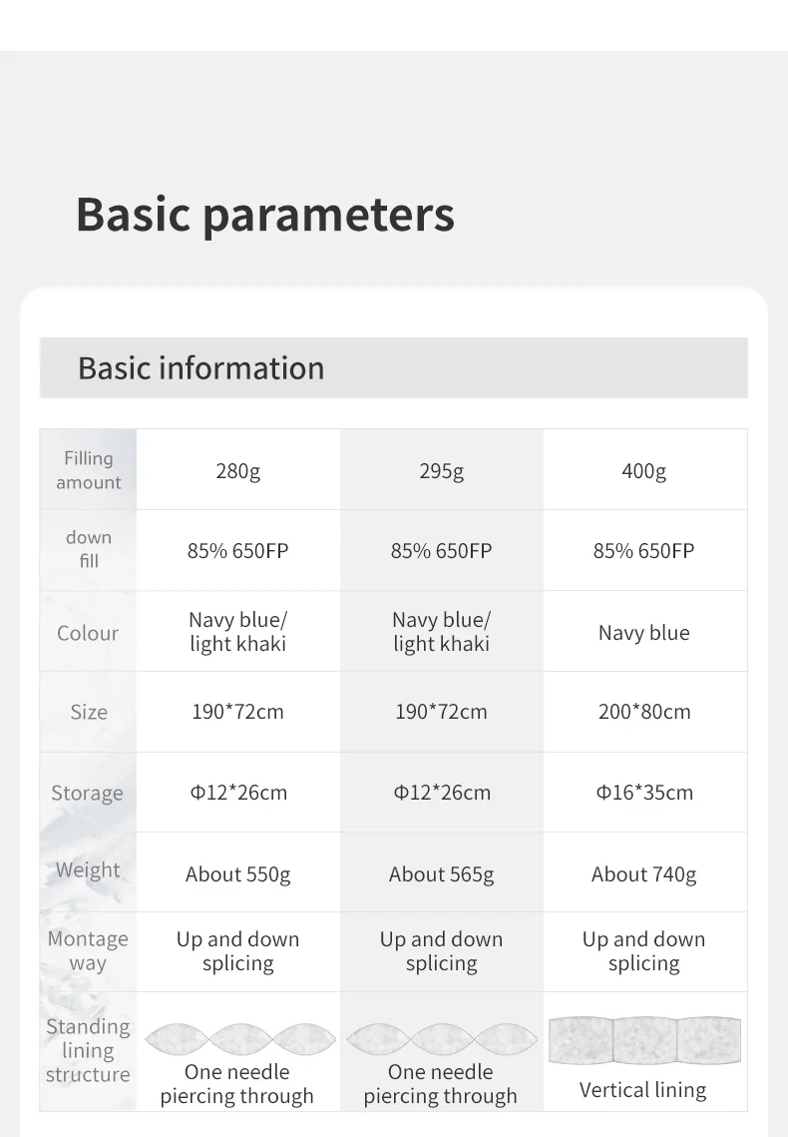Click the 400g filling amount cell
Screen dimensions: 788x1137
click(644, 471)
